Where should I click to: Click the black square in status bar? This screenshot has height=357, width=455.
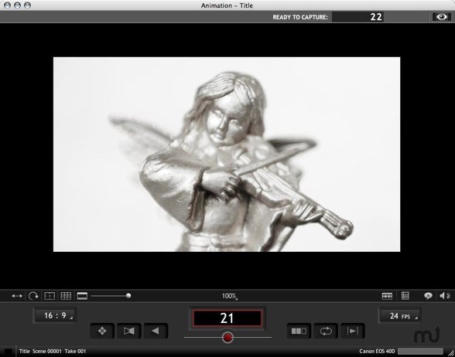click(9, 351)
